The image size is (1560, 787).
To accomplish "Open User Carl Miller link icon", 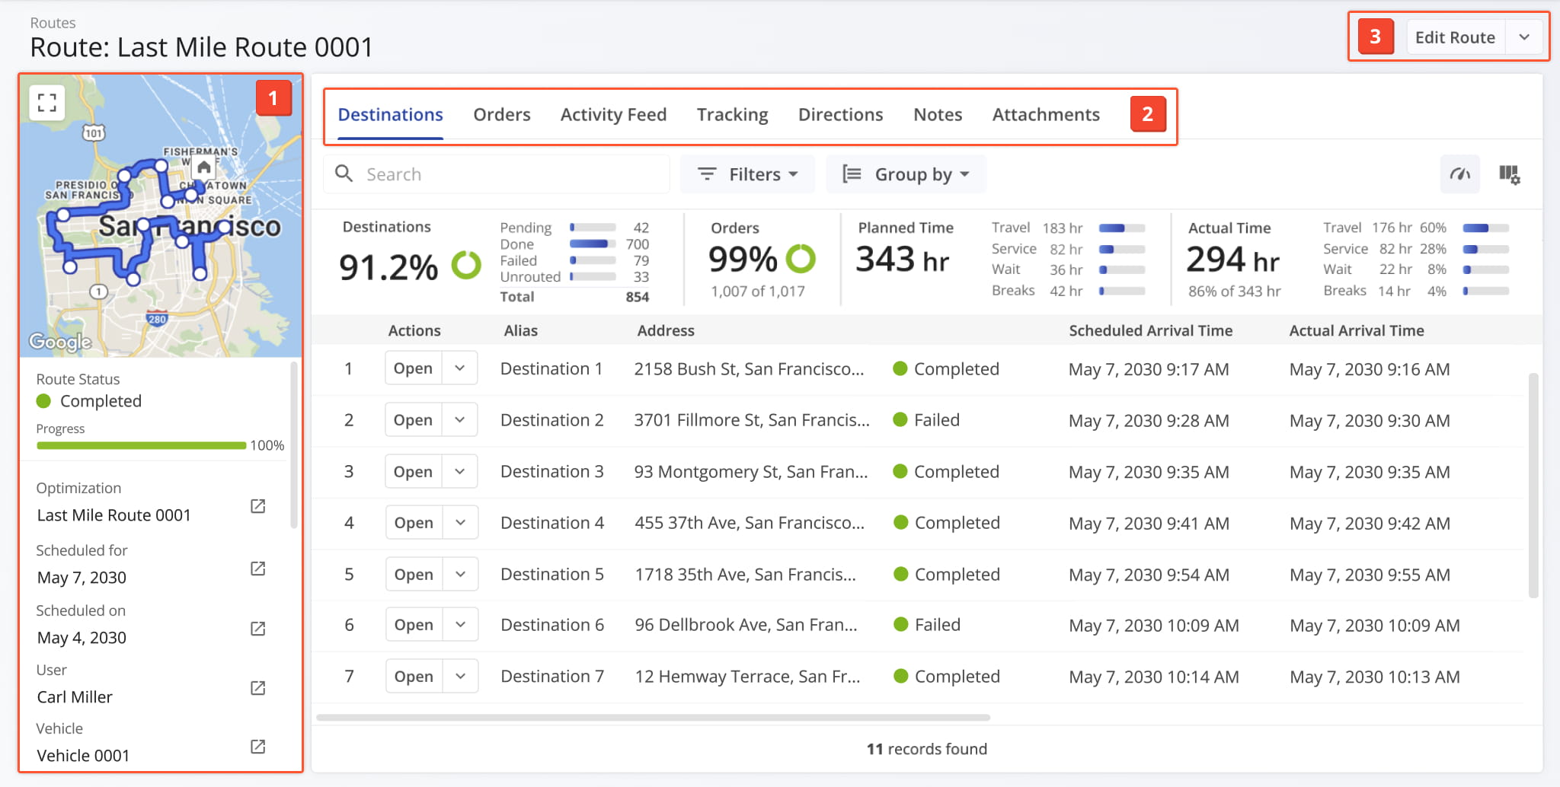I will click(258, 688).
